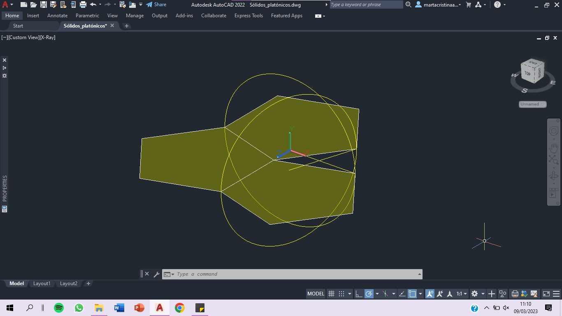Switch to the Start file tab
562x316 pixels.
coord(18,26)
